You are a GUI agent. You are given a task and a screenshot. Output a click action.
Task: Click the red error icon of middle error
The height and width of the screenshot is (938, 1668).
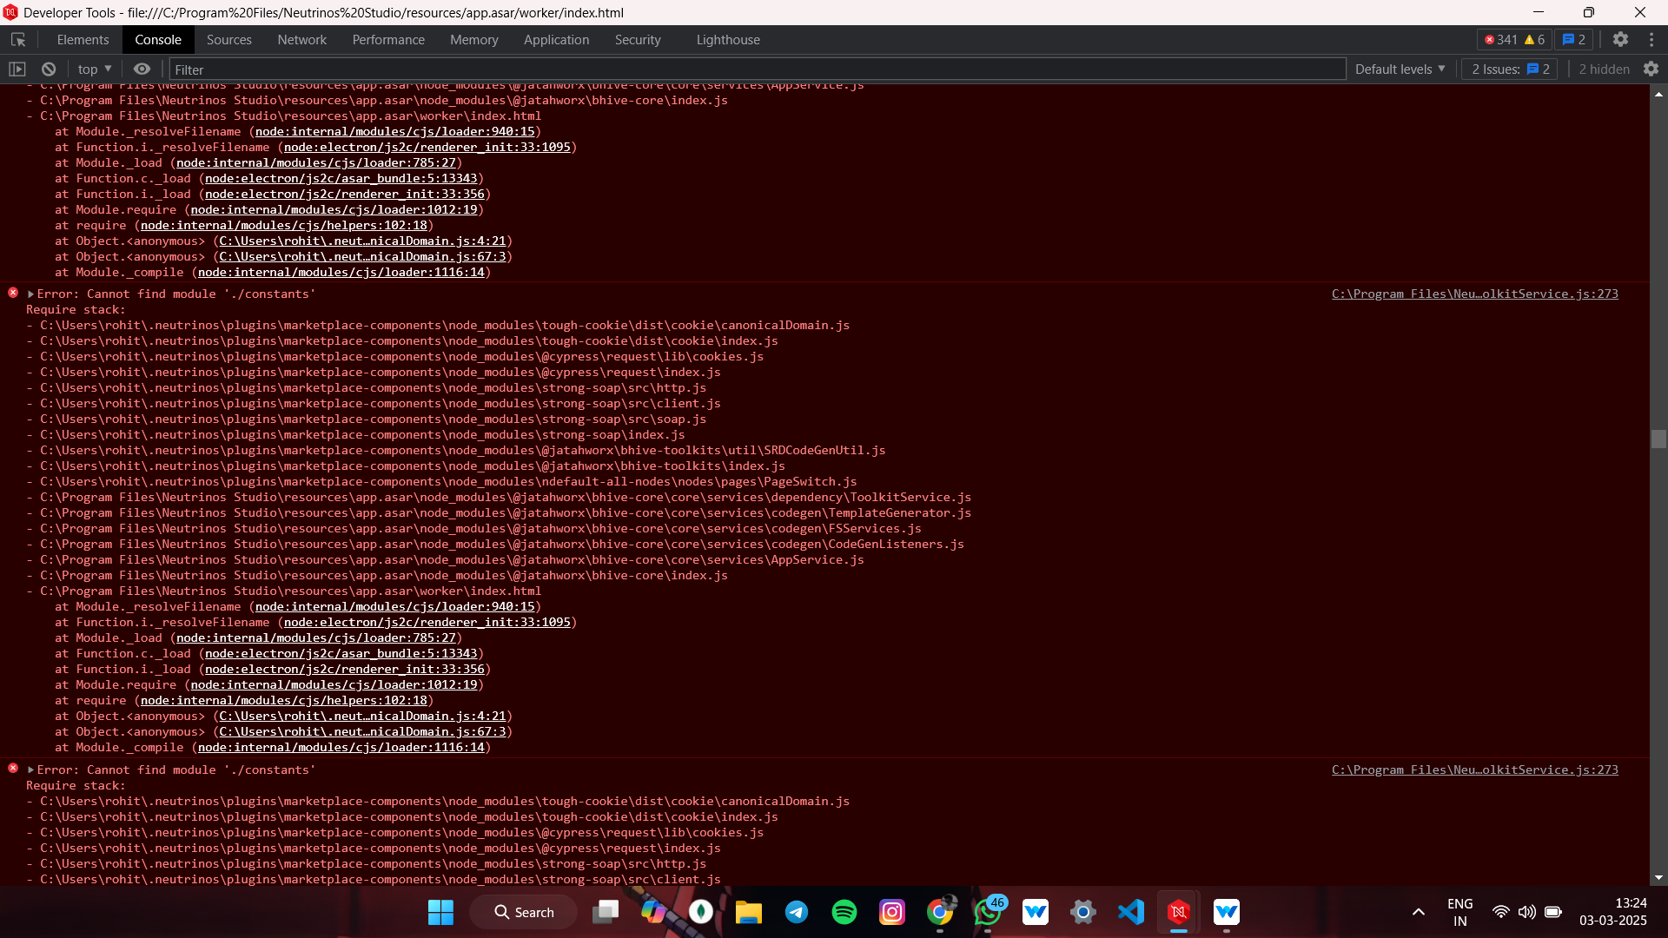(13, 294)
